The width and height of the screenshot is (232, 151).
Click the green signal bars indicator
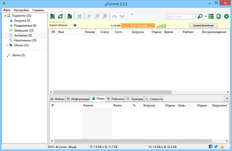(161, 26)
